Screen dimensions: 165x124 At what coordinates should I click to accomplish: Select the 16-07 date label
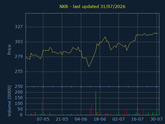[x=137, y=119]
